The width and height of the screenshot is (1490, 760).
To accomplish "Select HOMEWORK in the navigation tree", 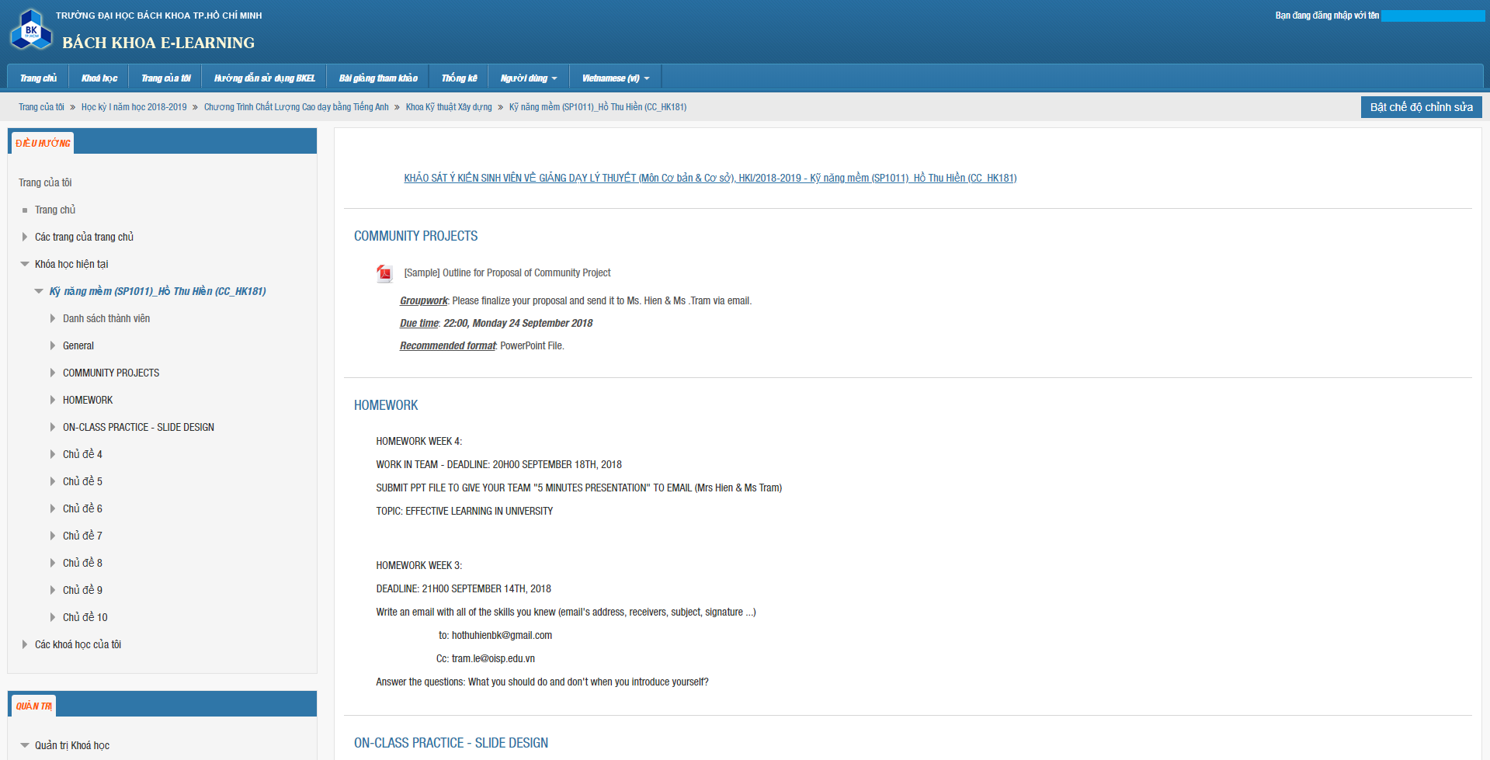I will pyautogui.click(x=88, y=400).
